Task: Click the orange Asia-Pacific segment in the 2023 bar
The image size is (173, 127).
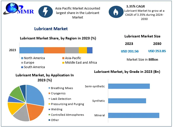Action: click(54, 50)
